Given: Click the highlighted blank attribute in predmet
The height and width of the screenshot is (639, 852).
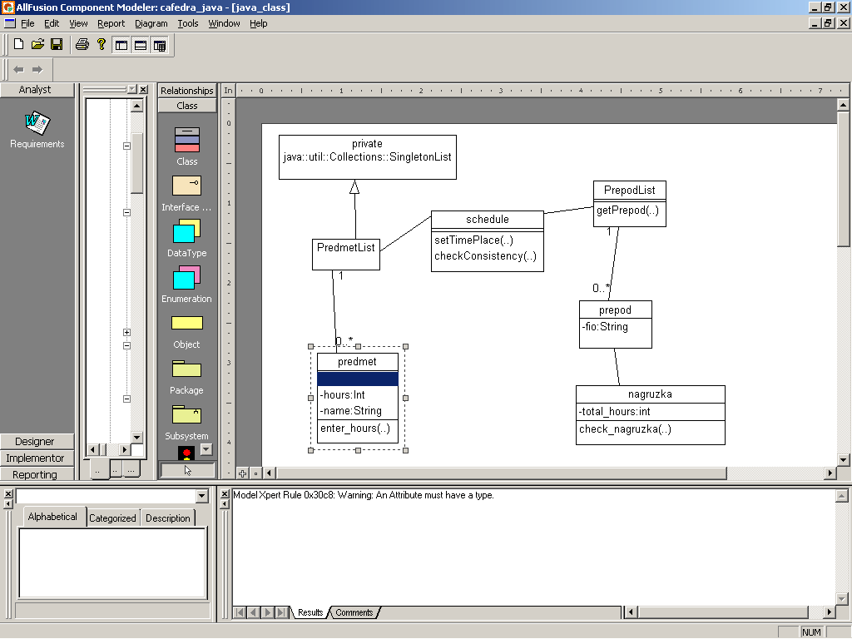Looking at the screenshot, I should click(x=358, y=379).
